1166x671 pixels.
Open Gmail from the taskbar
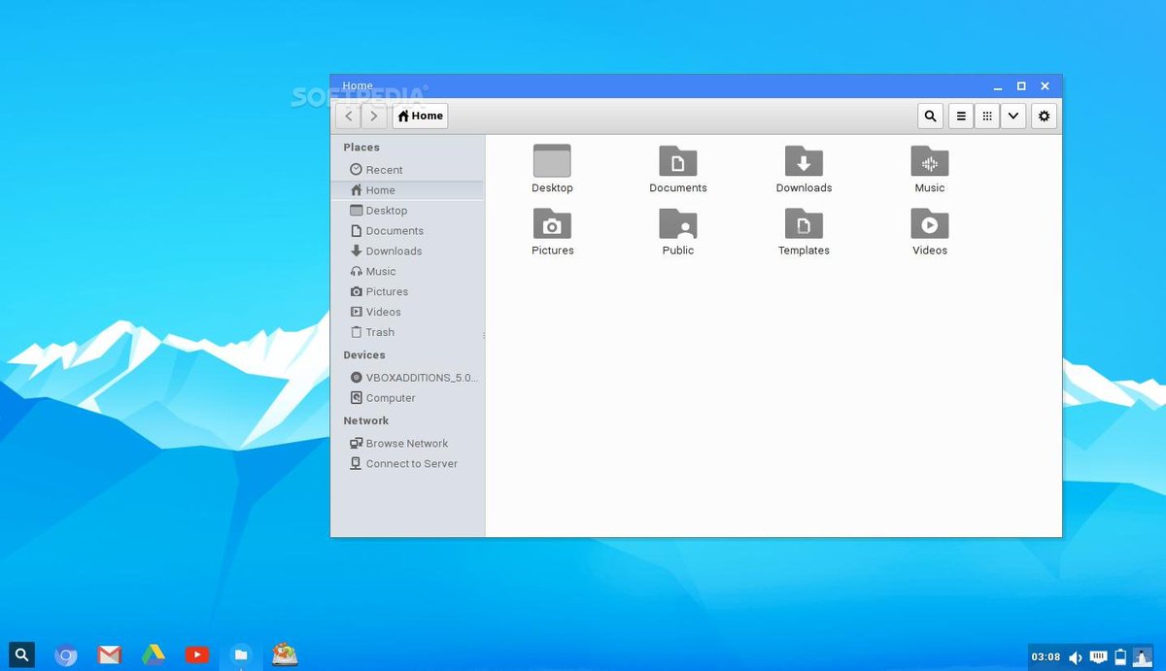pos(109,655)
